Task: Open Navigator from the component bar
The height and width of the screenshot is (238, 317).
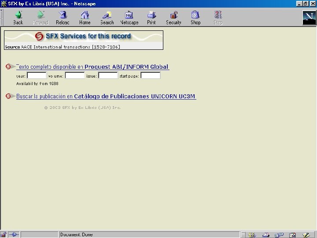Action: pyautogui.click(x=252, y=235)
